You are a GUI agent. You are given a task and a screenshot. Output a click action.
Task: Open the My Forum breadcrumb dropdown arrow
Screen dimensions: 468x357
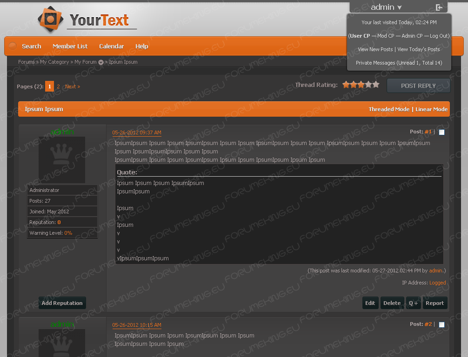click(101, 62)
